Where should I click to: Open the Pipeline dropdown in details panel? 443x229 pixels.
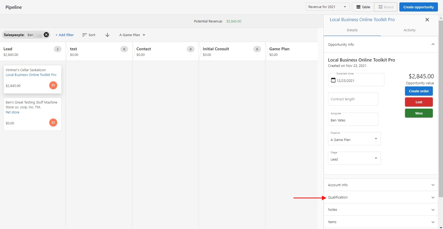(x=354, y=139)
